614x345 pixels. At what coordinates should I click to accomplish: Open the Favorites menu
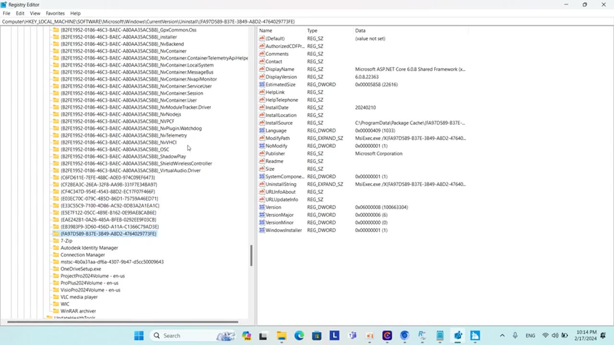(x=55, y=13)
